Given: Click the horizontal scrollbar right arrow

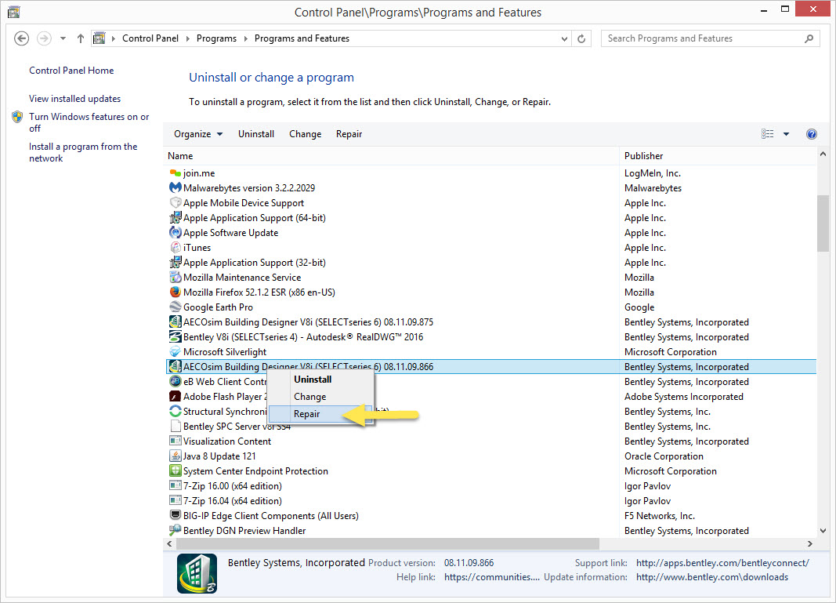Looking at the screenshot, I should tap(810, 543).
